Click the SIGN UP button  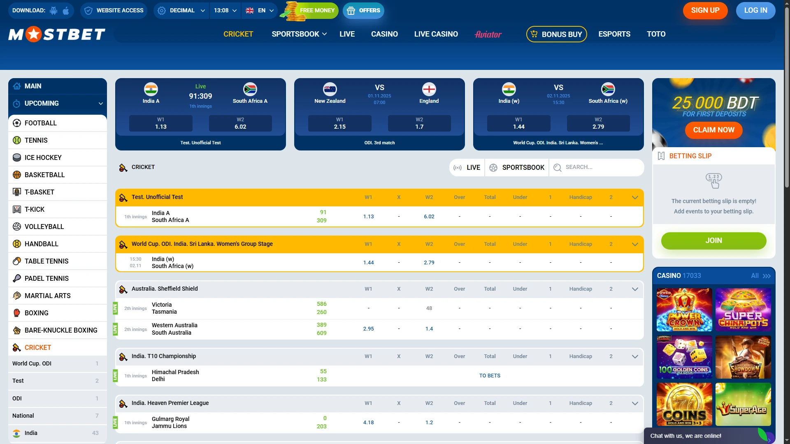[705, 10]
